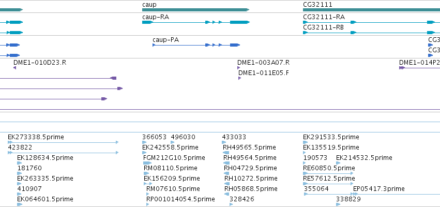This screenshot has width=440, height=207.
Task: Click the FGM212G10.5prime EST block
Action: coord(147,163)
